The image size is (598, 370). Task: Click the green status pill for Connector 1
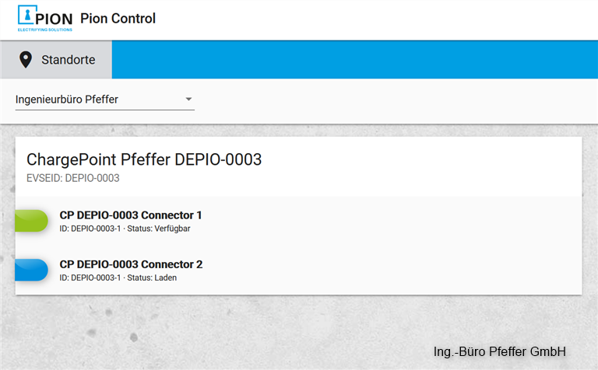(32, 221)
